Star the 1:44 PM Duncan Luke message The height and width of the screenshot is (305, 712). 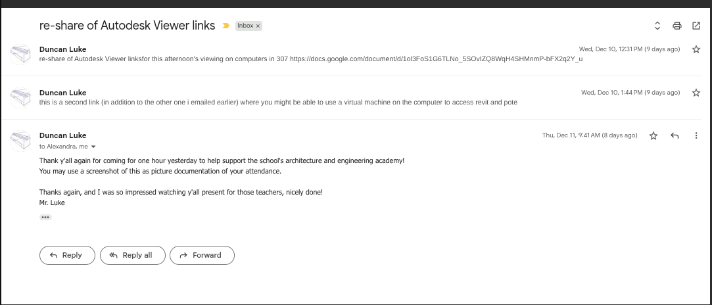(x=696, y=93)
